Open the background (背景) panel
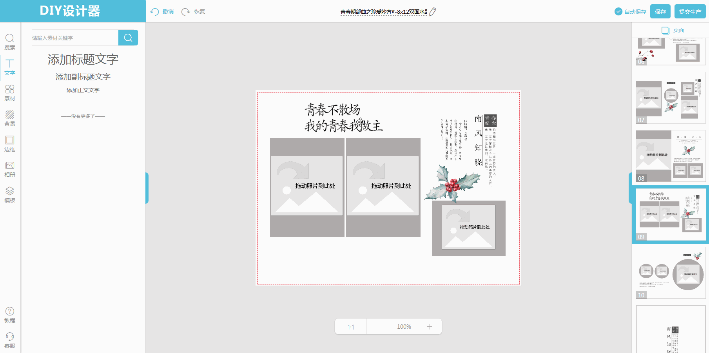This screenshot has height=353, width=709. pos(10,118)
